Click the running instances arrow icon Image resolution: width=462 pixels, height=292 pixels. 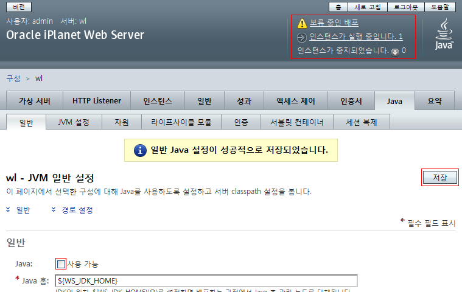302,38
